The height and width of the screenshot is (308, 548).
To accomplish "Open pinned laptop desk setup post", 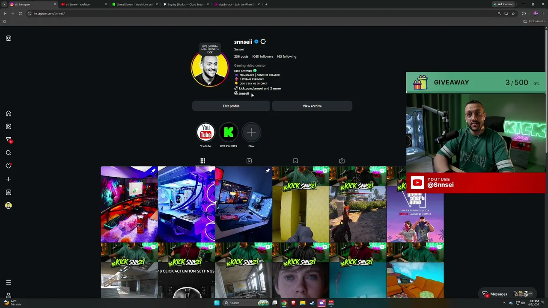I will point(243,204).
